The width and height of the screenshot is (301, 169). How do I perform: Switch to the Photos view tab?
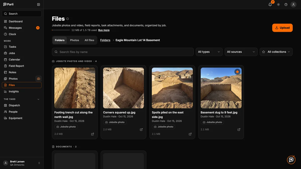[x=74, y=40]
